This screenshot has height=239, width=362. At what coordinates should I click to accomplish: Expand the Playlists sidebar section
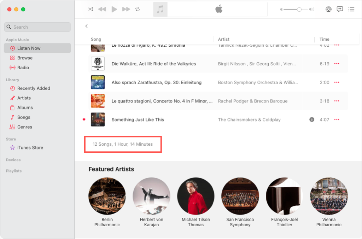coord(14,171)
